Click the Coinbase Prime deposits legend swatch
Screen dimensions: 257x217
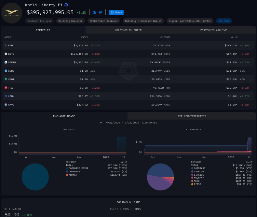pyautogui.click(x=67, y=168)
